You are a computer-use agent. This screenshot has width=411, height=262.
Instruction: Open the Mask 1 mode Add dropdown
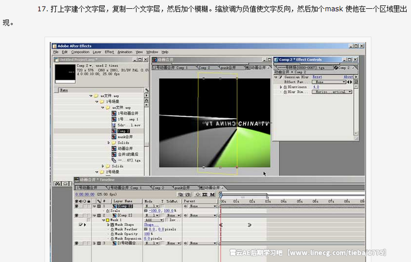coord(154,220)
